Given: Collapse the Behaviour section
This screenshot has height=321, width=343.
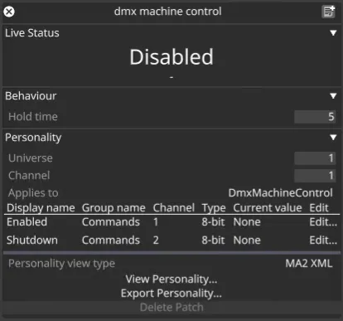Looking at the screenshot, I should coord(333,96).
